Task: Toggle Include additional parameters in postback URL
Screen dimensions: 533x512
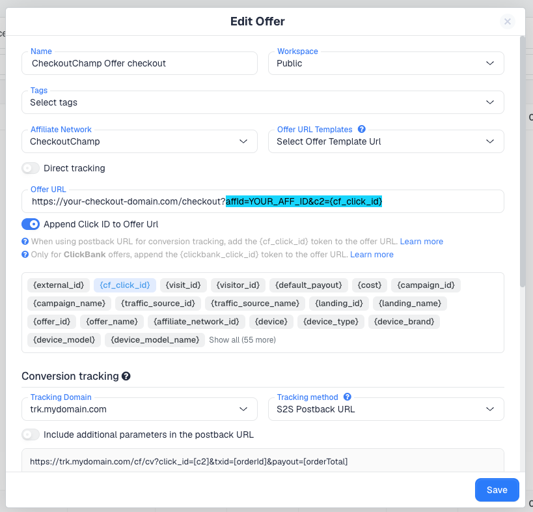Action: (31, 434)
